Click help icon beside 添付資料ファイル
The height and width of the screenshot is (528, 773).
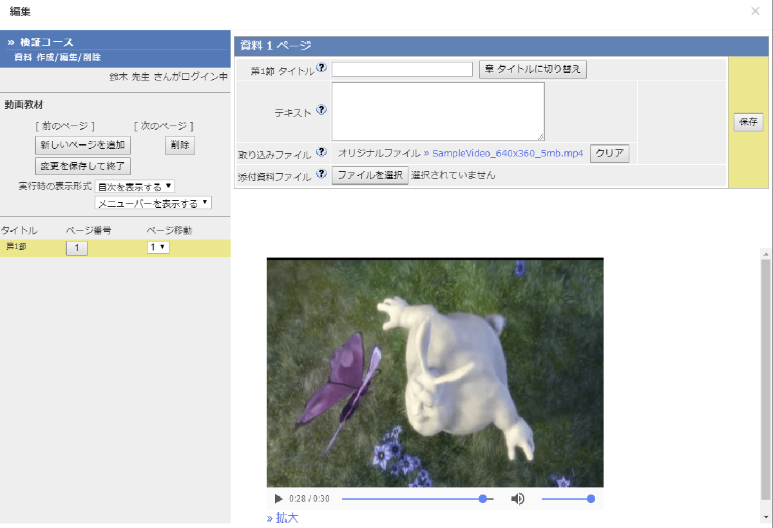tap(321, 174)
